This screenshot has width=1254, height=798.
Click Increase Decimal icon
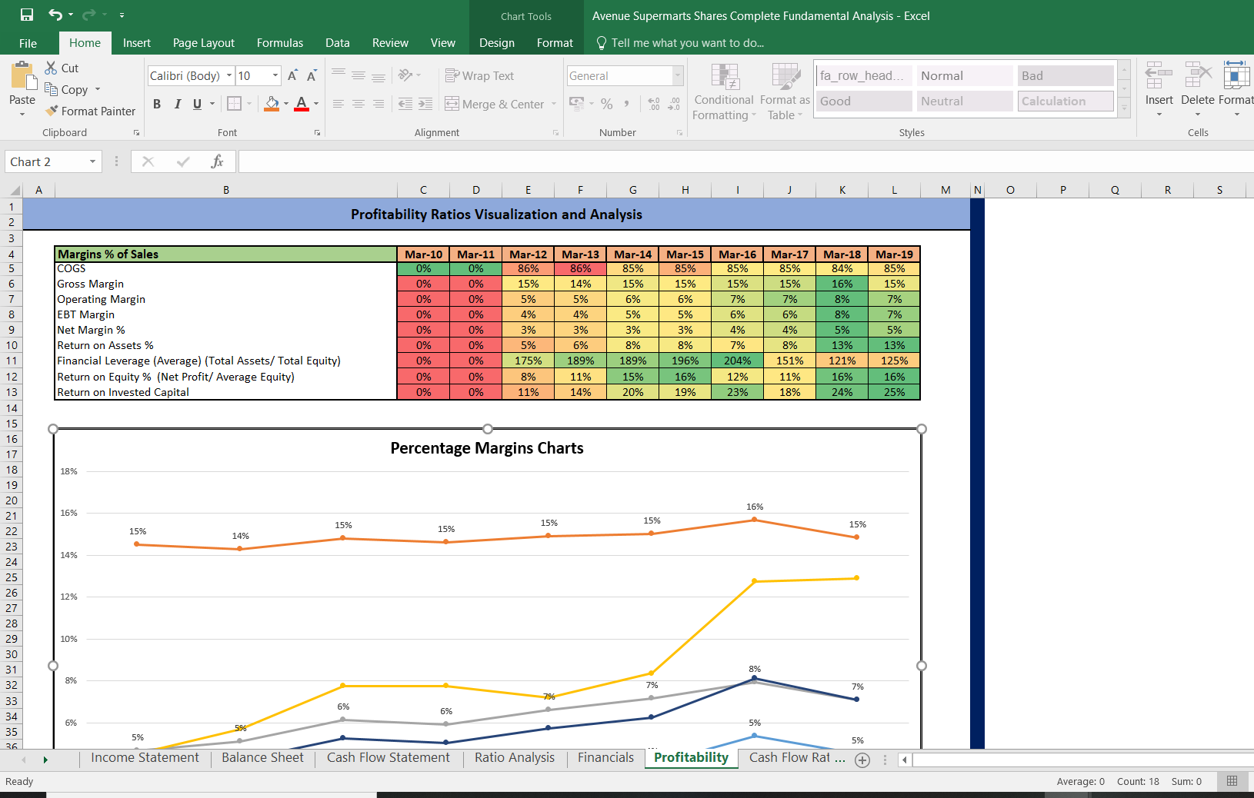(654, 104)
